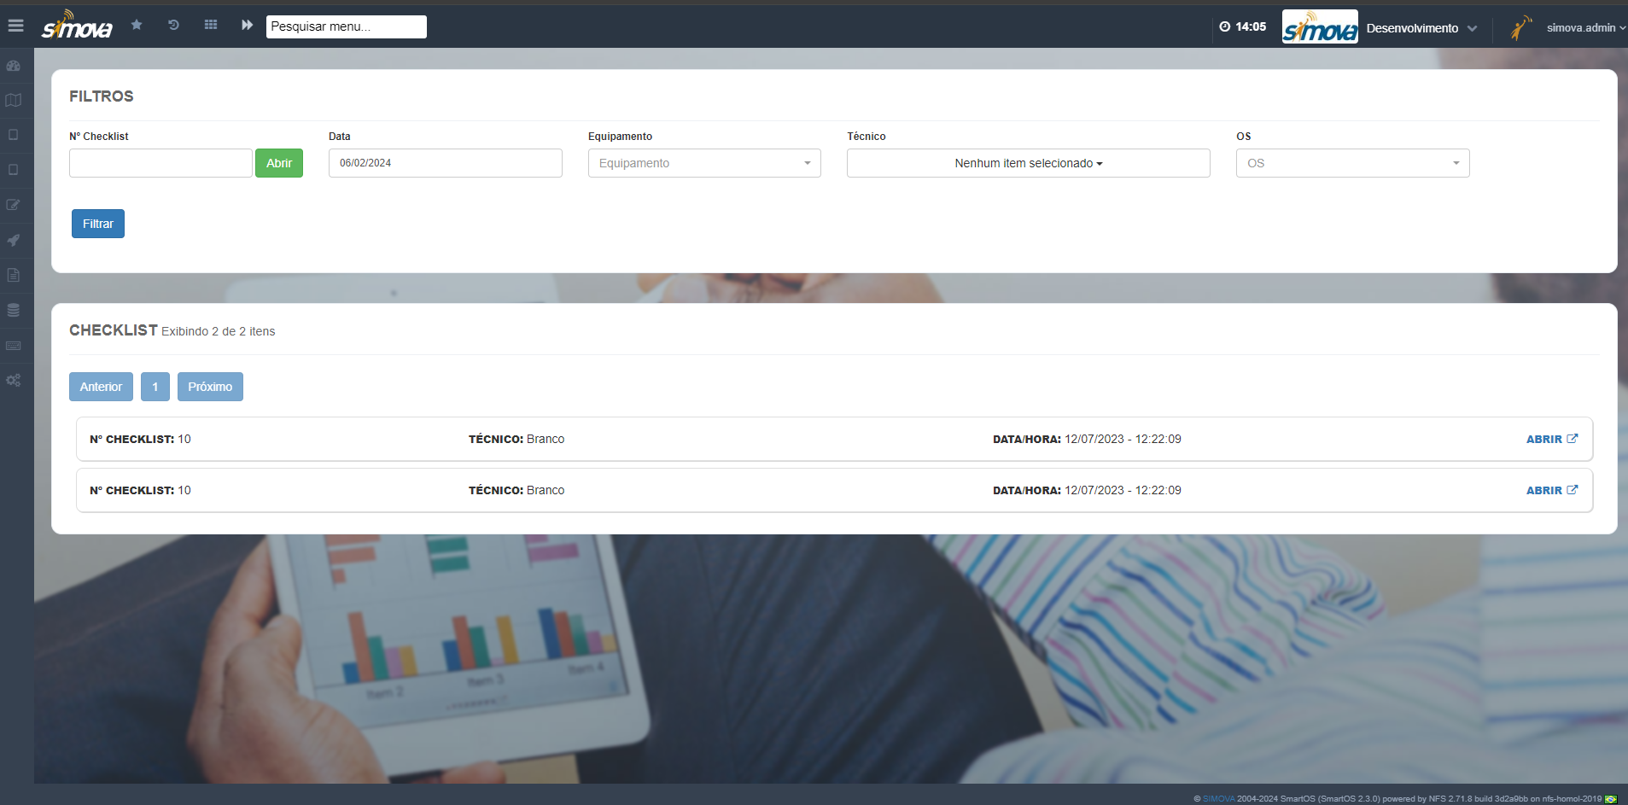The width and height of the screenshot is (1628, 805).
Task: Toggle the hamburger side menu
Action: (15, 26)
